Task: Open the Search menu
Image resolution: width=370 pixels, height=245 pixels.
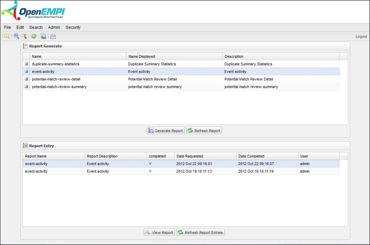Action: pyautogui.click(x=36, y=27)
